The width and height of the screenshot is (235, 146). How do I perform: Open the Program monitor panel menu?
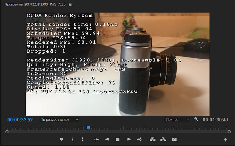70,4
